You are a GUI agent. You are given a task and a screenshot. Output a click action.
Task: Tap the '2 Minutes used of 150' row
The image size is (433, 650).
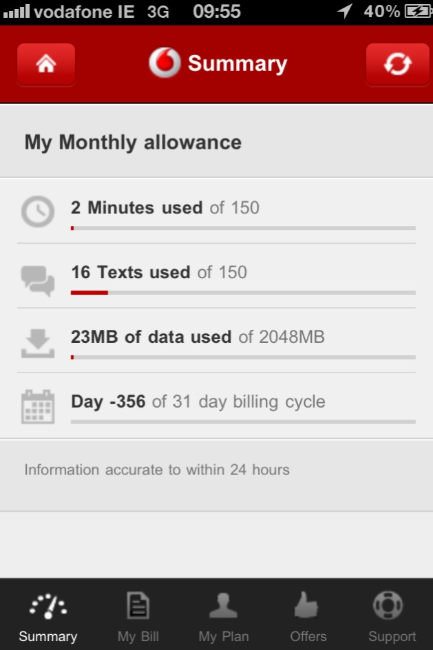pyautogui.click(x=165, y=208)
